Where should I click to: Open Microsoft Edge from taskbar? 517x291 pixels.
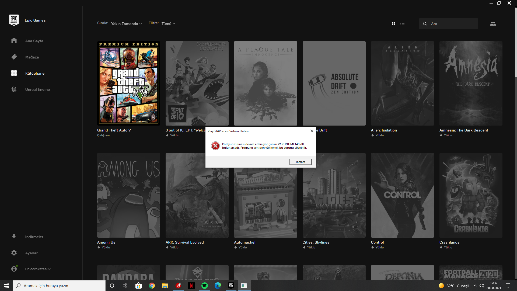218,286
